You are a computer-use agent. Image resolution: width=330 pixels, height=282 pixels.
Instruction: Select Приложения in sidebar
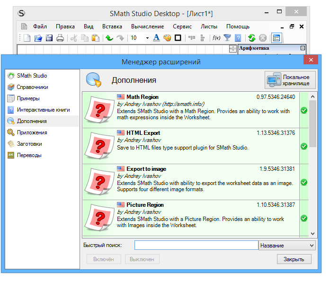pyautogui.click(x=42, y=132)
